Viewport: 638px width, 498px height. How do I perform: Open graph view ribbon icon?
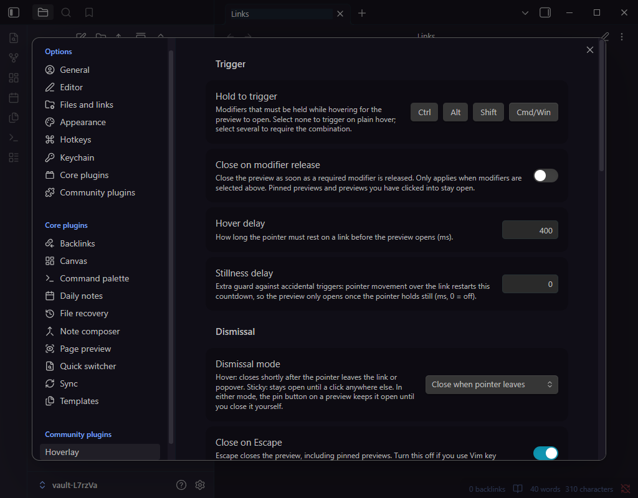click(x=14, y=58)
